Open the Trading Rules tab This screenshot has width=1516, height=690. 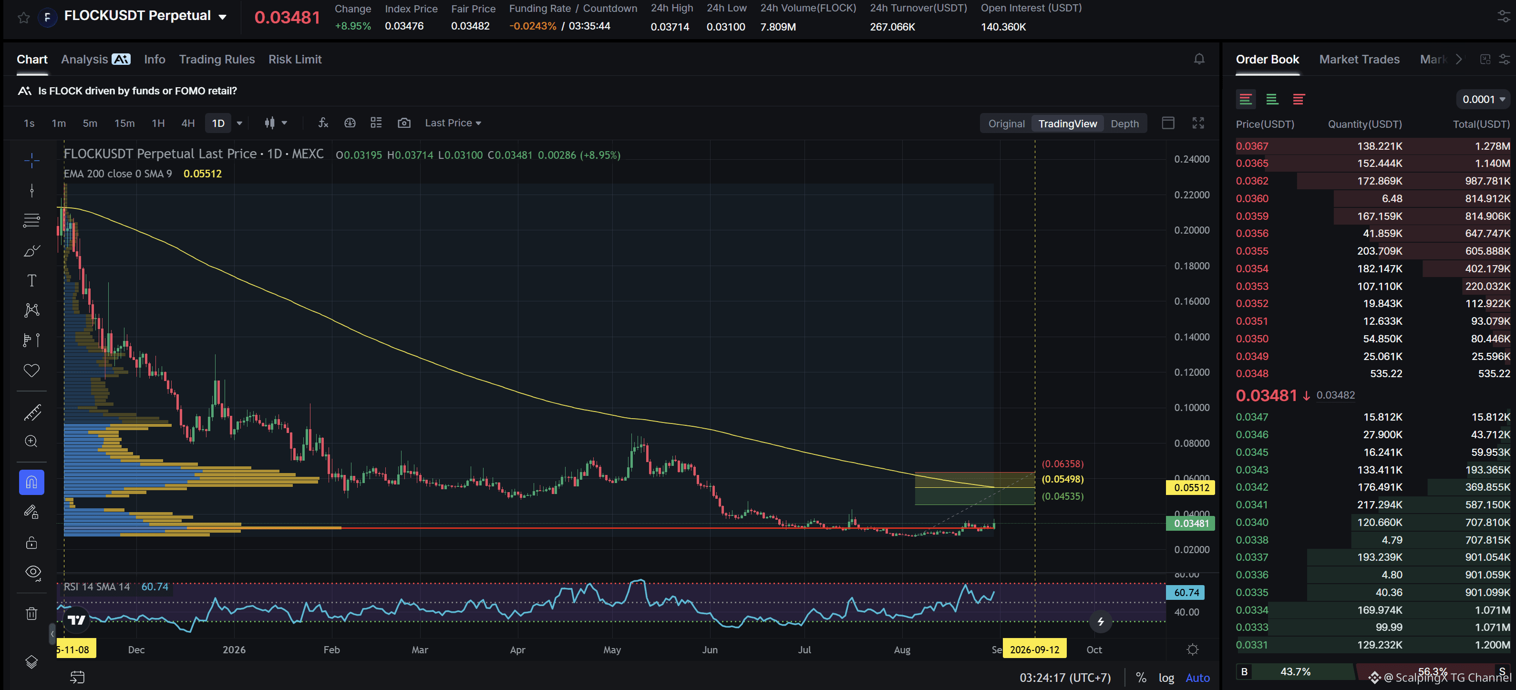[x=217, y=60]
